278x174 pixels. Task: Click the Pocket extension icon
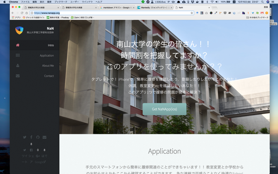coord(225,13)
